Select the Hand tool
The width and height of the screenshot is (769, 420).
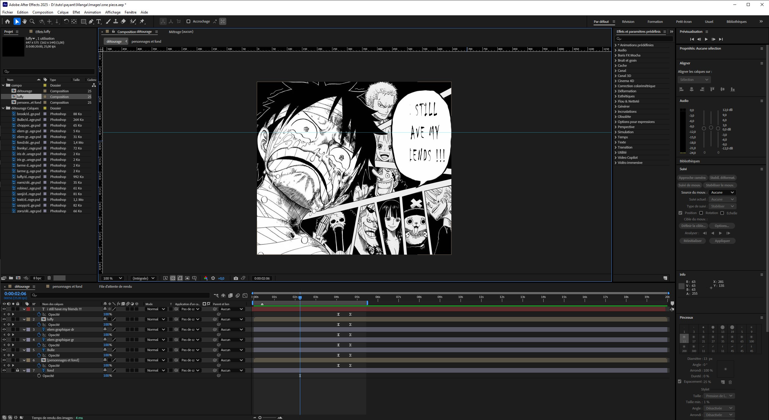pos(24,21)
